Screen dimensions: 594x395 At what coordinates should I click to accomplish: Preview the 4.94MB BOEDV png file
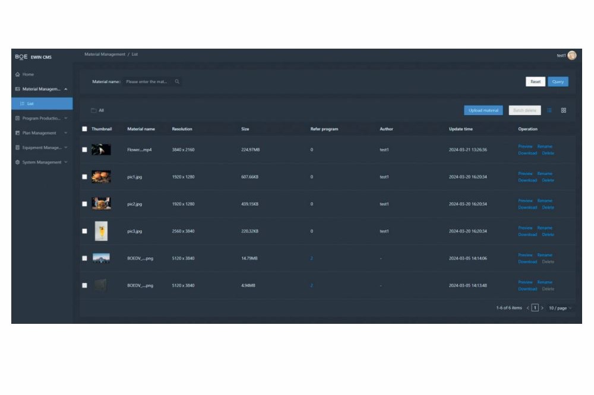(525, 283)
